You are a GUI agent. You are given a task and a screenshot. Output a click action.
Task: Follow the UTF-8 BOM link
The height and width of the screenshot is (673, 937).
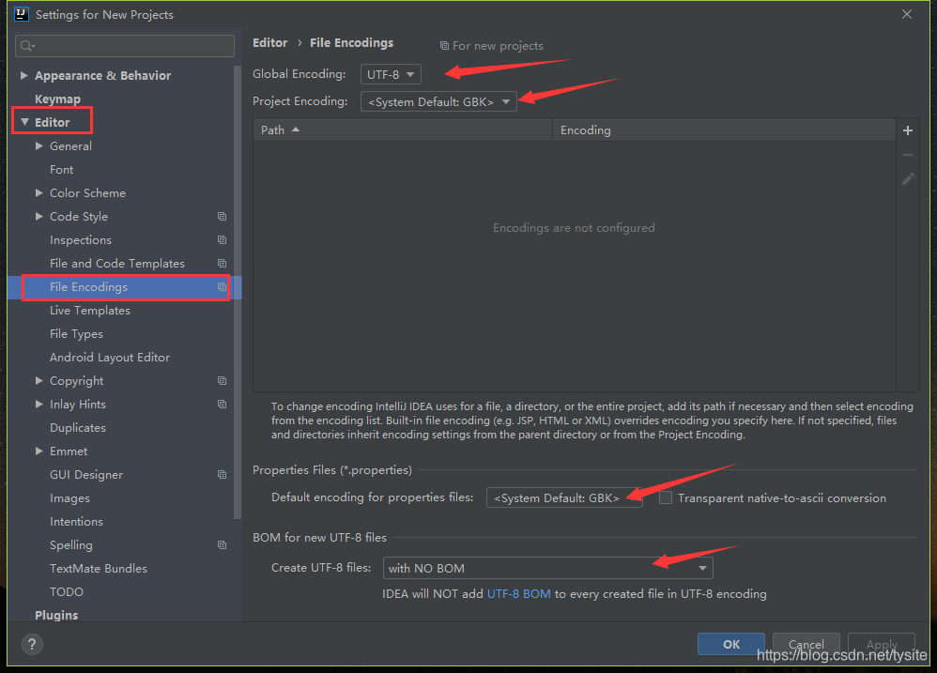pos(518,594)
